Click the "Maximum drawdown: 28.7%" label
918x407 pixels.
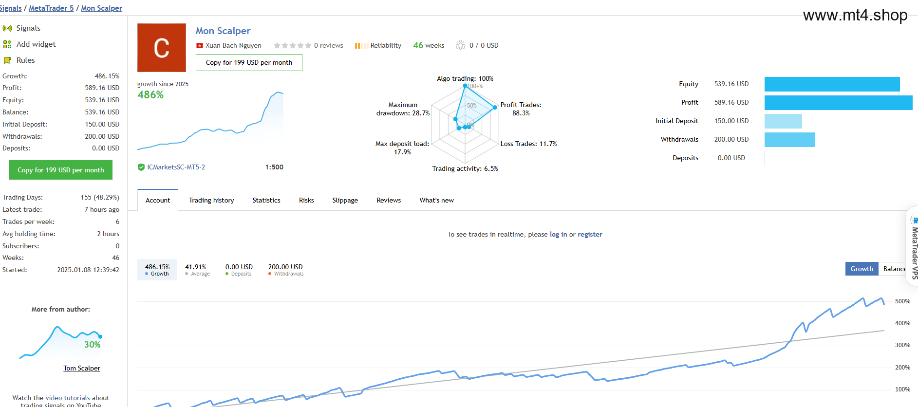point(403,109)
